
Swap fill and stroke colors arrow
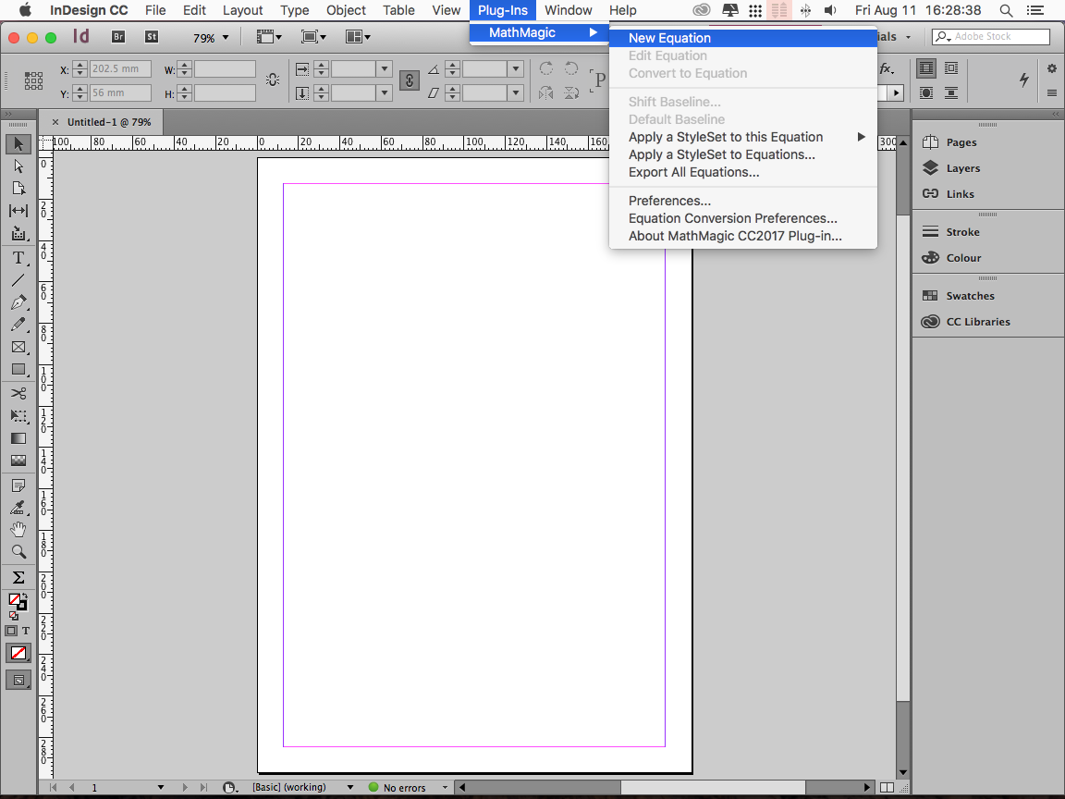tap(25, 596)
